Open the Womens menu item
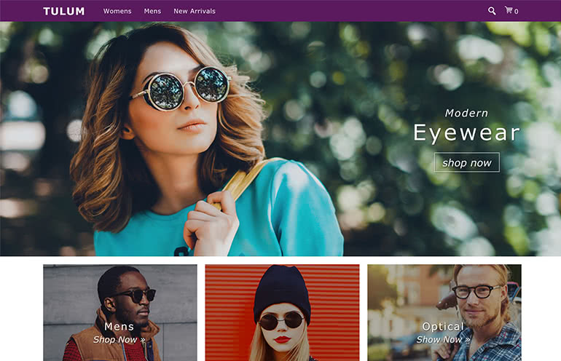Image resolution: width=561 pixels, height=361 pixels. pyautogui.click(x=117, y=11)
